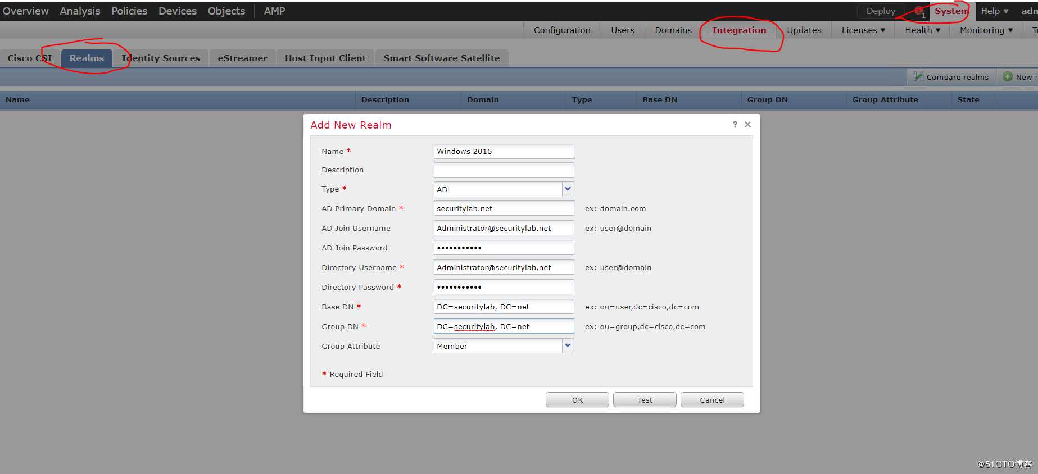Click the Directory Username field
This screenshot has height=474, width=1038.
click(x=504, y=267)
